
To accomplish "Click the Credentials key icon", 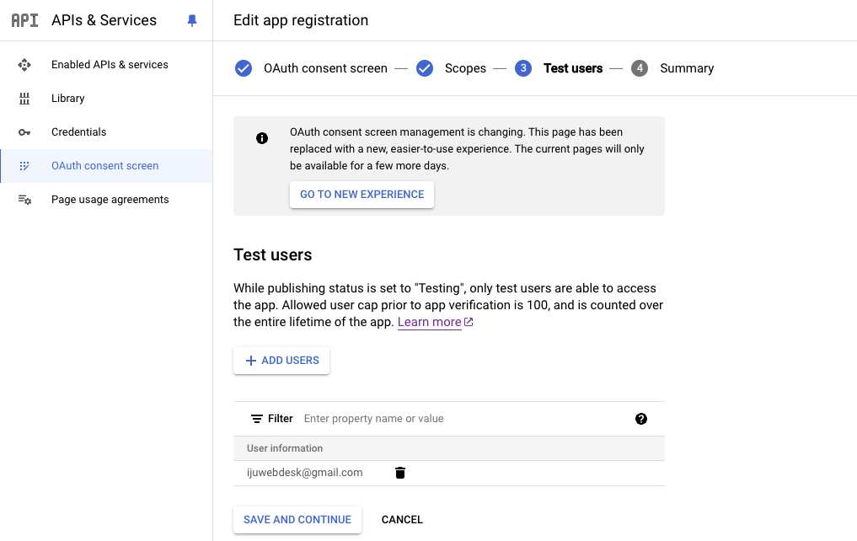I will (24, 132).
